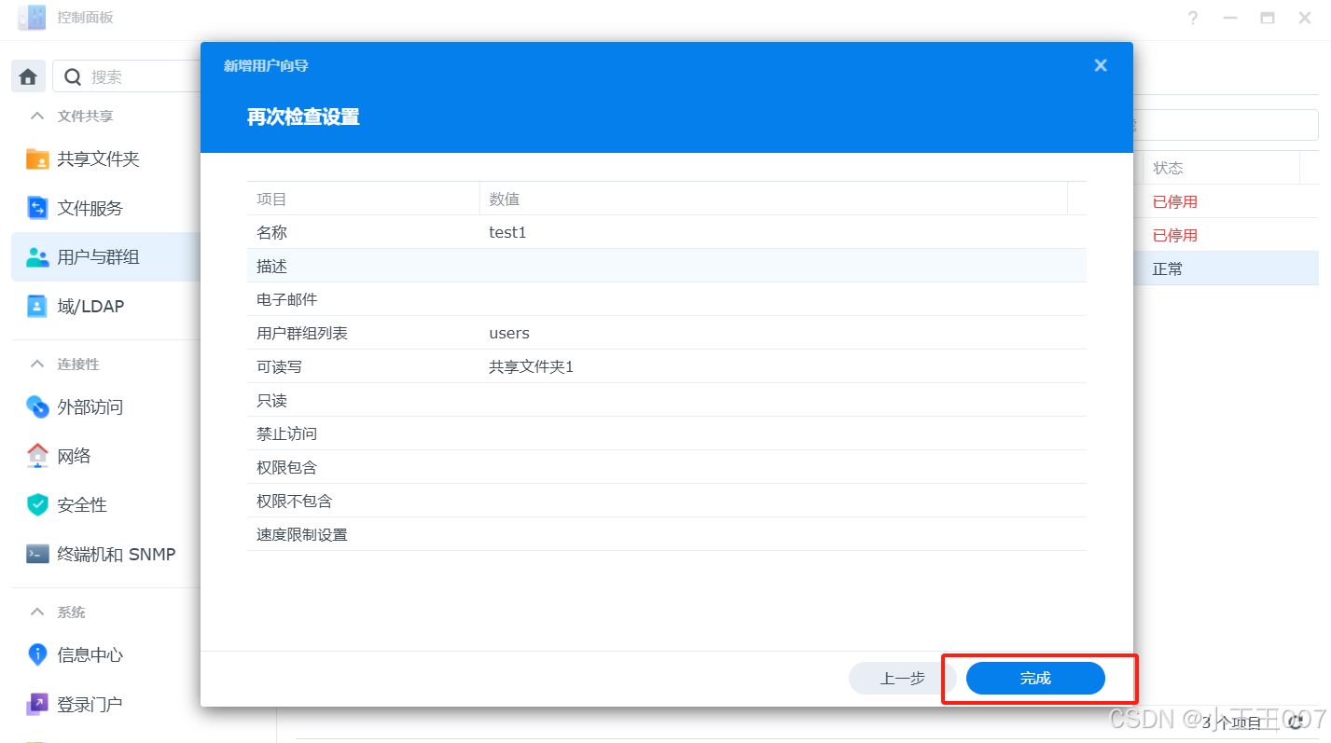Select the 禁止访问 row
The width and height of the screenshot is (1331, 743).
(666, 433)
